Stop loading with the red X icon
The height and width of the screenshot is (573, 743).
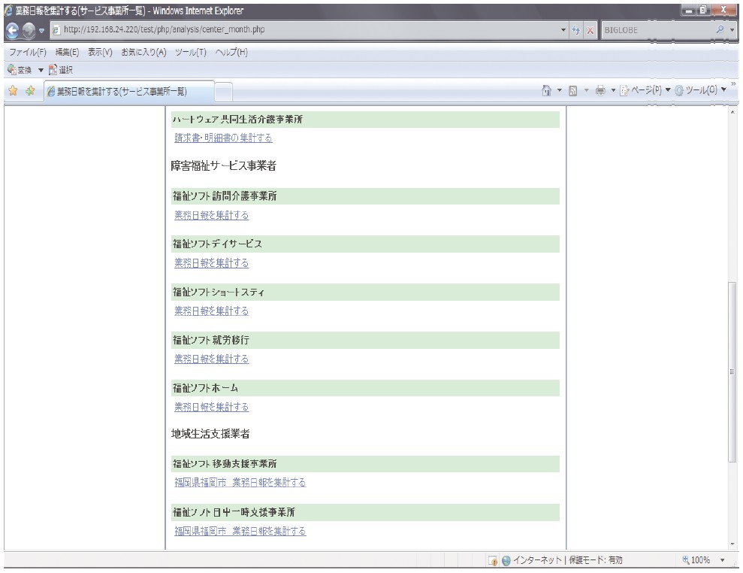(x=590, y=30)
